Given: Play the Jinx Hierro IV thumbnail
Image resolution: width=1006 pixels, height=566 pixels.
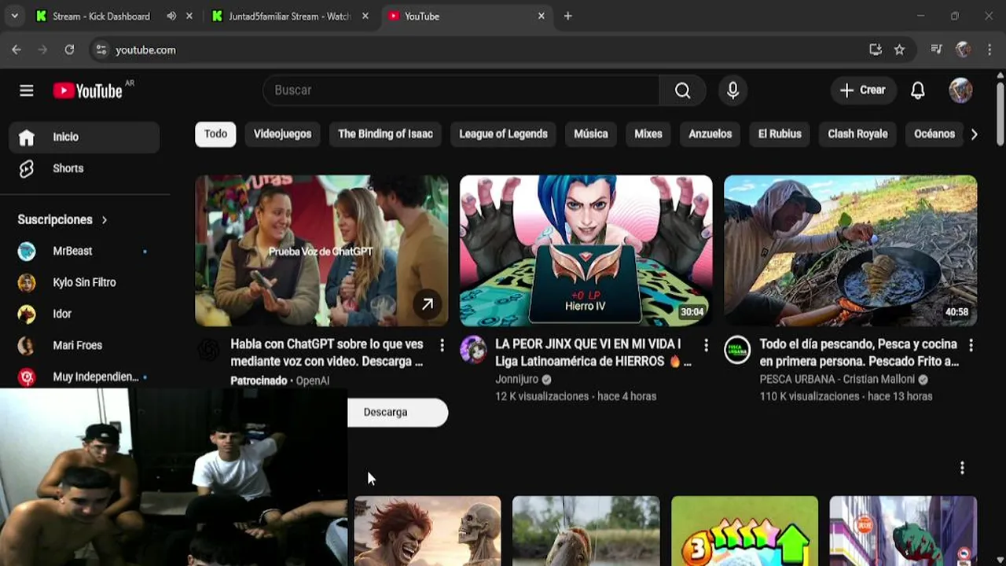Looking at the screenshot, I should 586,250.
